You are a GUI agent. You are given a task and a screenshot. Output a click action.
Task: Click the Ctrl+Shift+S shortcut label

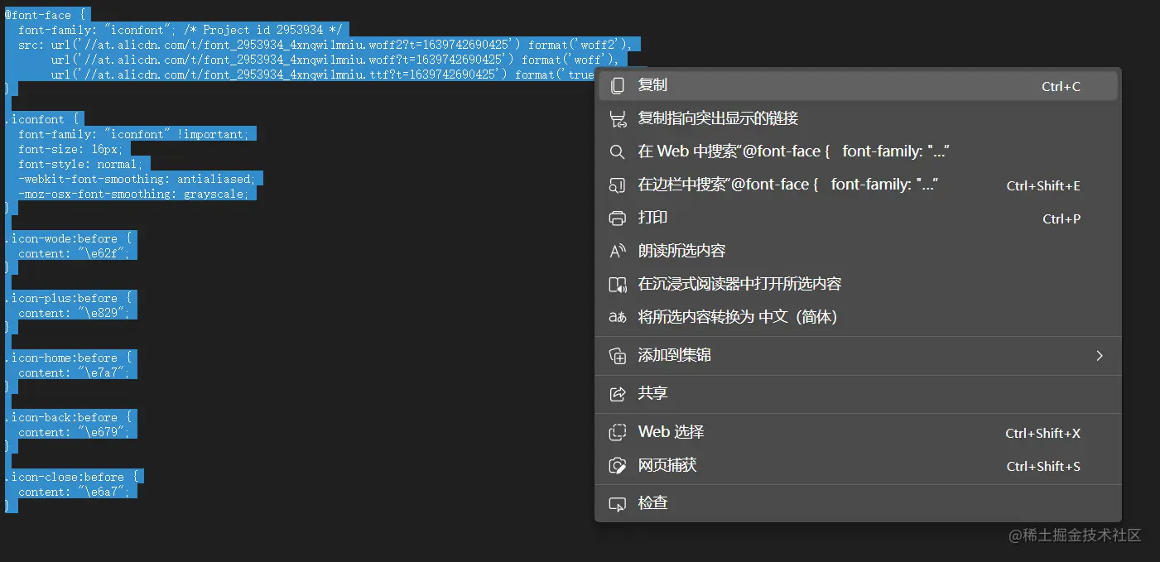tap(1043, 467)
